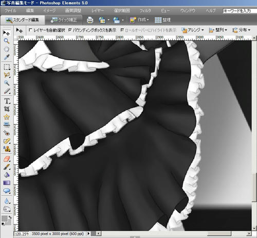Toggle ロールオーバーにハイライトを表示 checkbox
This screenshot has width=257, height=238.
coord(122,30)
